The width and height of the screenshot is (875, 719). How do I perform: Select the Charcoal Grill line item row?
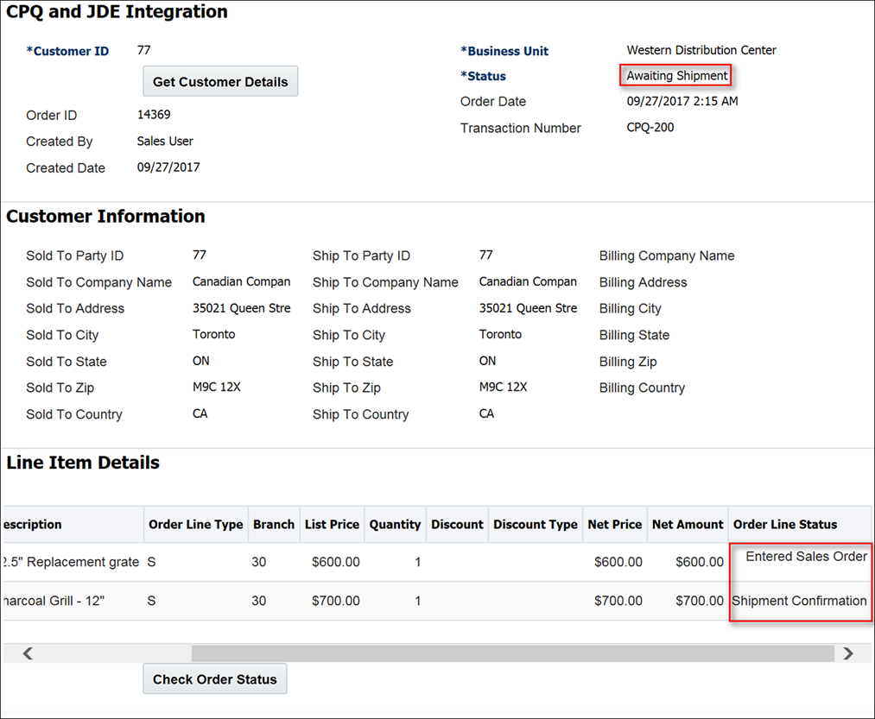54,601
